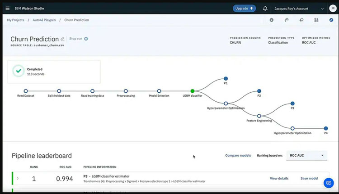This screenshot has width=339, height=194.
Task: Open the notifications bell
Action: click(265, 9)
